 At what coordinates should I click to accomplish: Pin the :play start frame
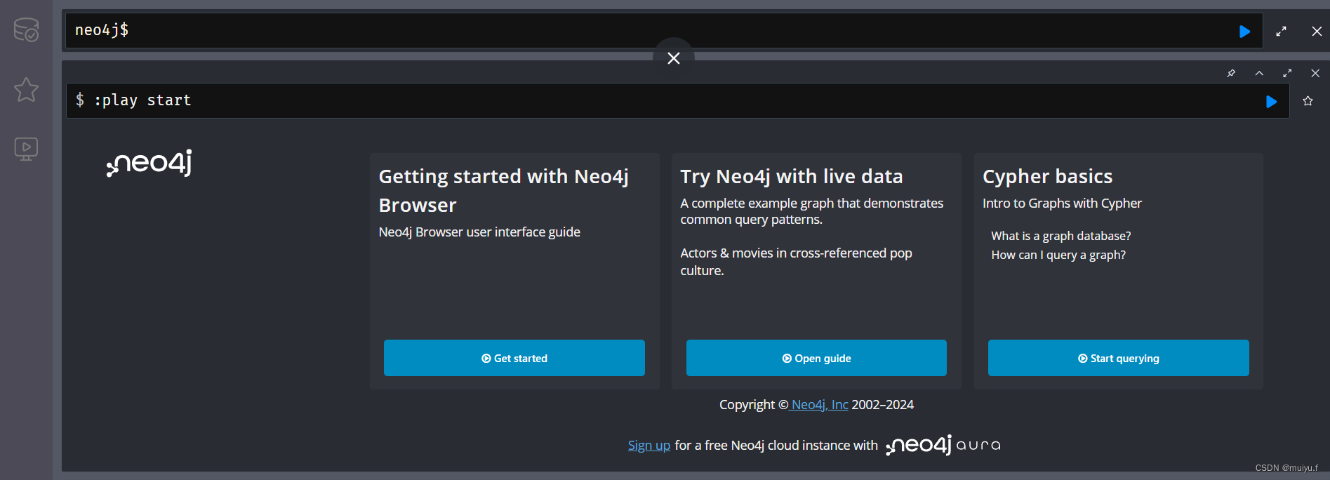pyautogui.click(x=1231, y=73)
